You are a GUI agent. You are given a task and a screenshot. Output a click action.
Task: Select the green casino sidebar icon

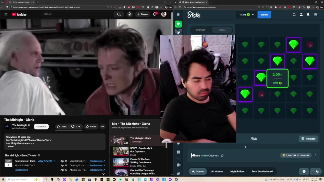click(178, 24)
